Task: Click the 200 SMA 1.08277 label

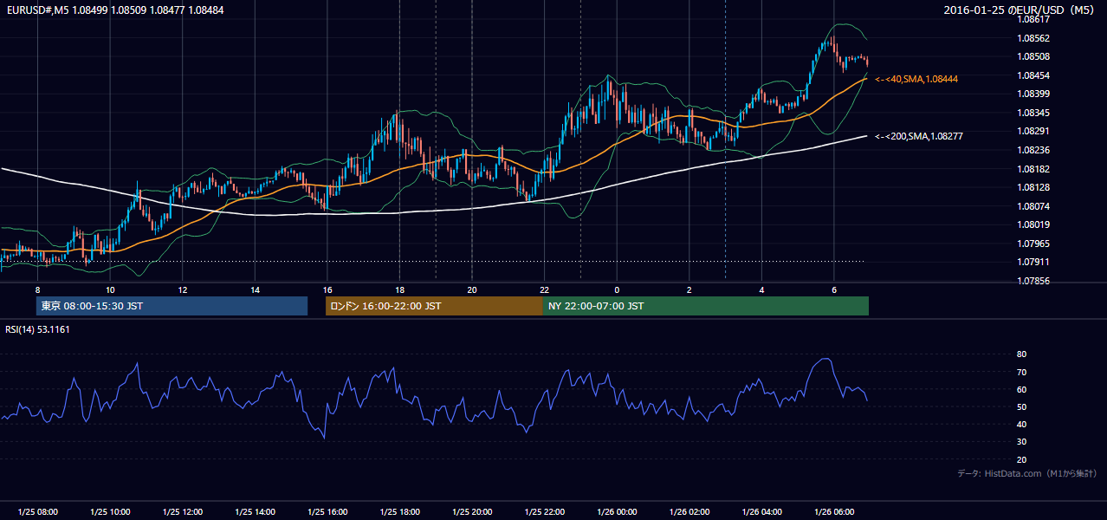Action: pyautogui.click(x=920, y=136)
